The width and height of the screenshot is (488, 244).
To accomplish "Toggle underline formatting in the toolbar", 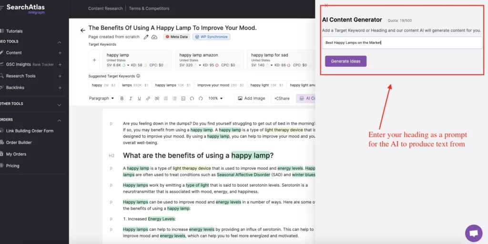I will tap(139, 99).
